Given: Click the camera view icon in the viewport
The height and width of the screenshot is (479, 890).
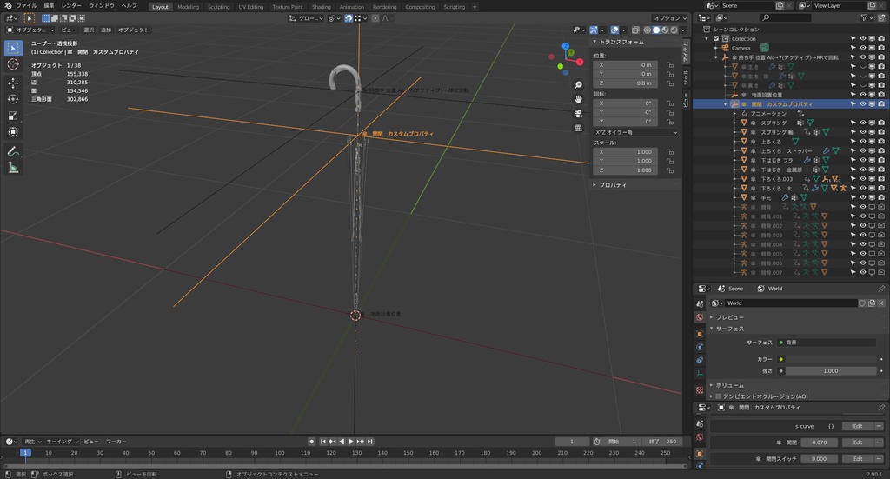Looking at the screenshot, I should tap(578, 113).
